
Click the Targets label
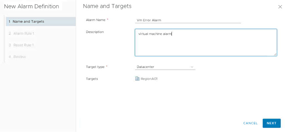click(92, 79)
